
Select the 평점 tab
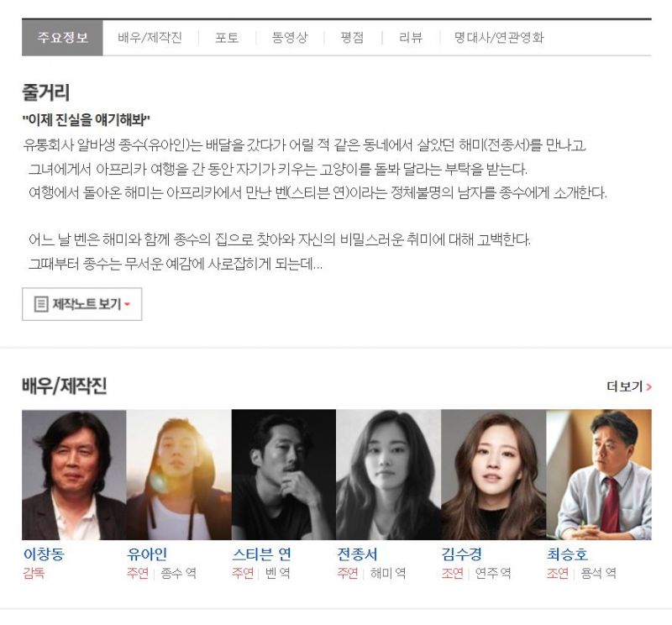point(352,38)
